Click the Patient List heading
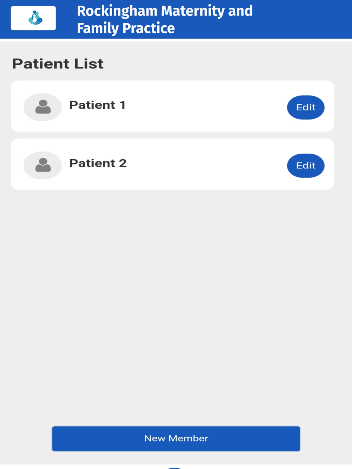This screenshot has width=352, height=469. [x=58, y=64]
